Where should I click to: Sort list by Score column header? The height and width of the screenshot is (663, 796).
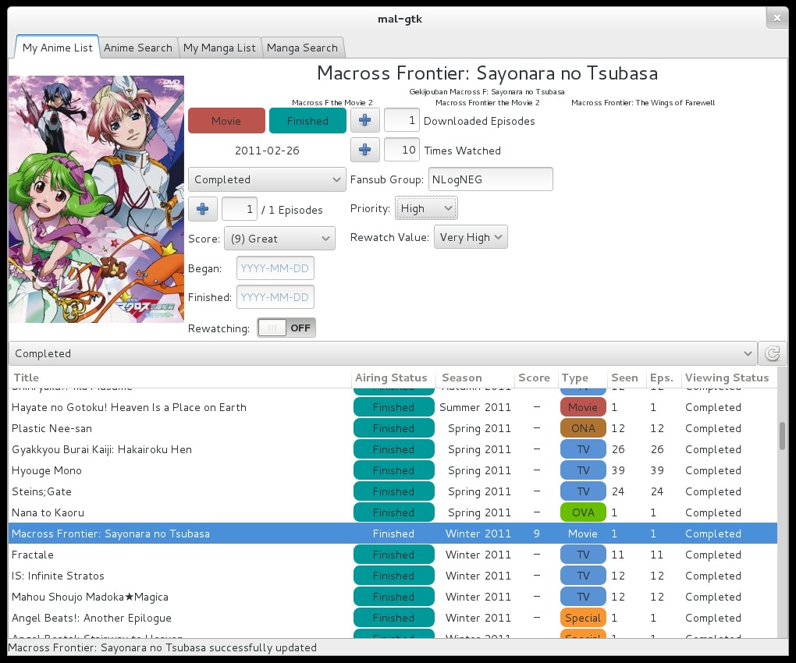point(536,378)
